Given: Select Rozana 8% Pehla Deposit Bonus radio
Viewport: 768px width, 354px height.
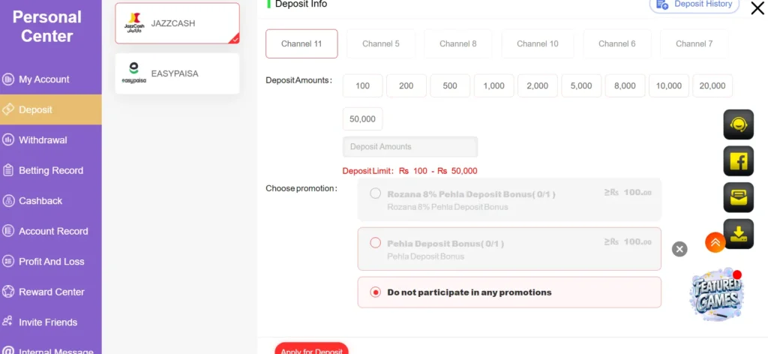Looking at the screenshot, I should click(375, 193).
